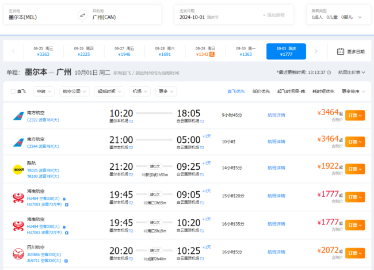The width and height of the screenshot is (374, 270).
Task: Click the Sichuan Airlines logo
Action: coord(18,252)
